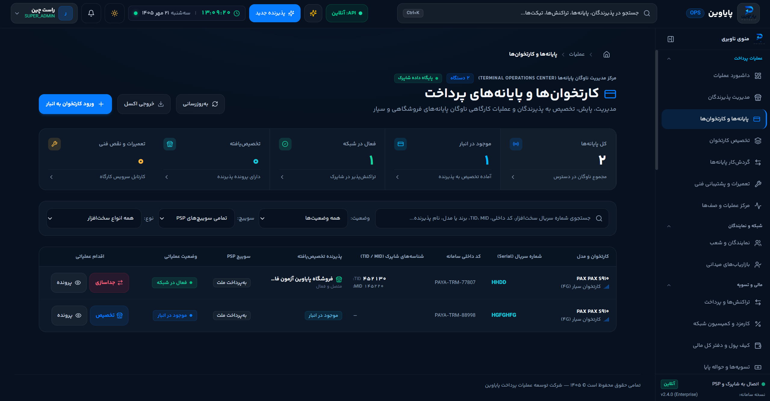Click the yellow sparkle AI icon

pos(313,13)
